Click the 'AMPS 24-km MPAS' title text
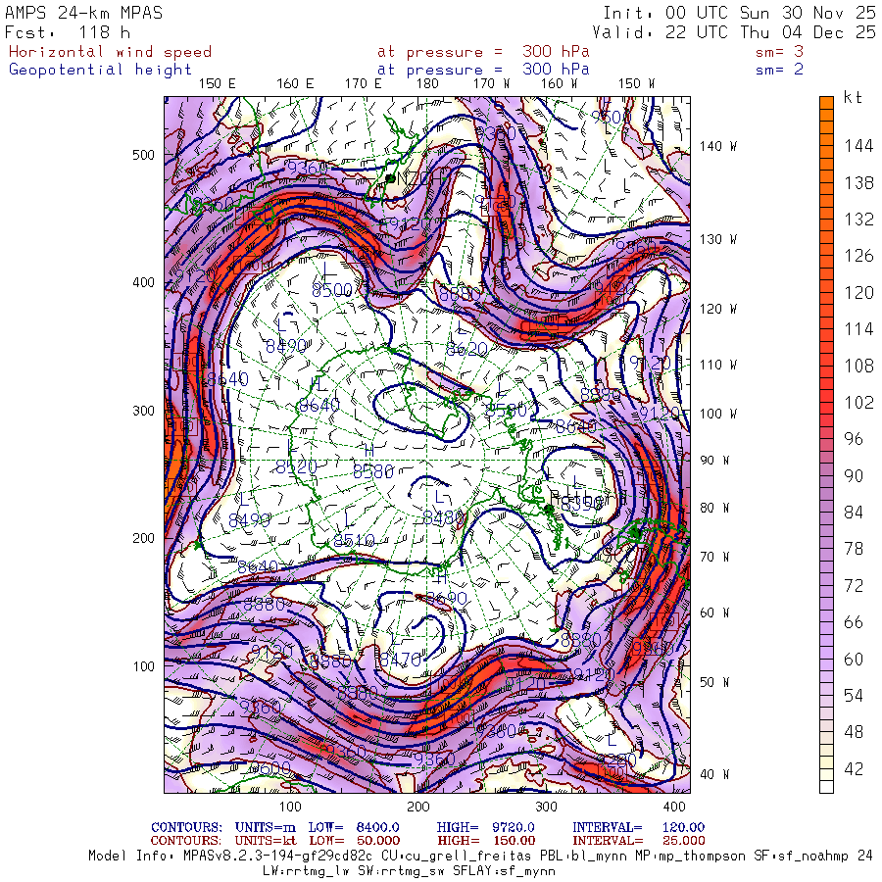The image size is (882, 882). pos(84,13)
